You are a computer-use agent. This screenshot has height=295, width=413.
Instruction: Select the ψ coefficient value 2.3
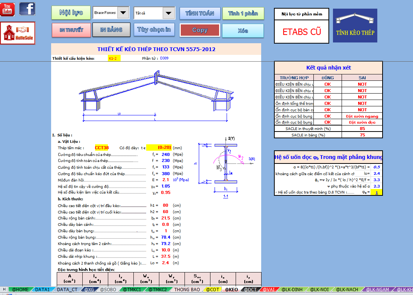377,186
